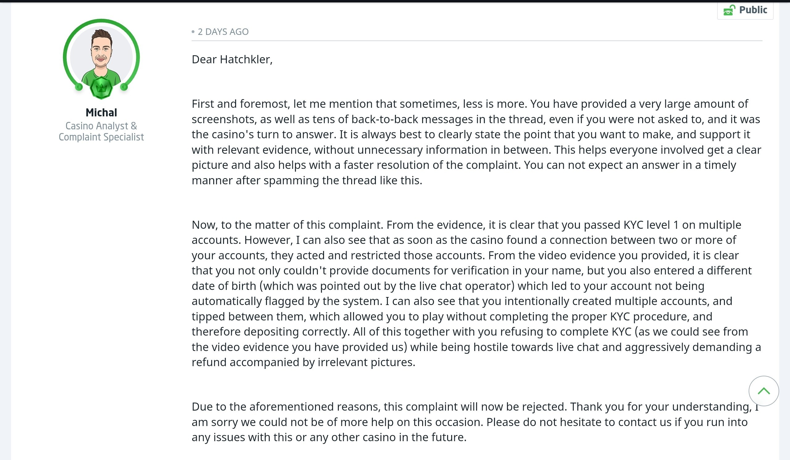Click the Casino Analyst & role text
The height and width of the screenshot is (460, 790).
pos(101,126)
